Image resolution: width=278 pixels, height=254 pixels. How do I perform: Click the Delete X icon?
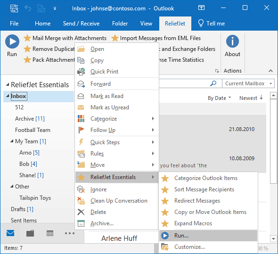(x=81, y=212)
